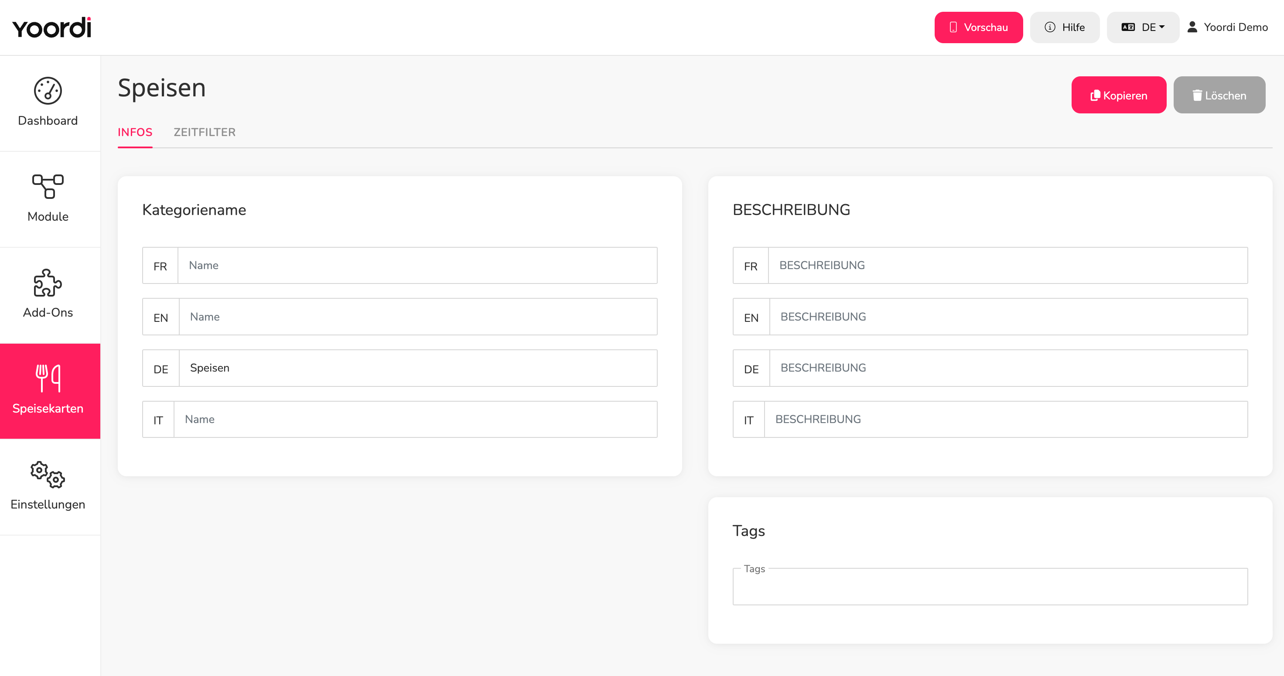This screenshot has height=676, width=1284.
Task: Focus the FR category name field
Action: pos(418,265)
